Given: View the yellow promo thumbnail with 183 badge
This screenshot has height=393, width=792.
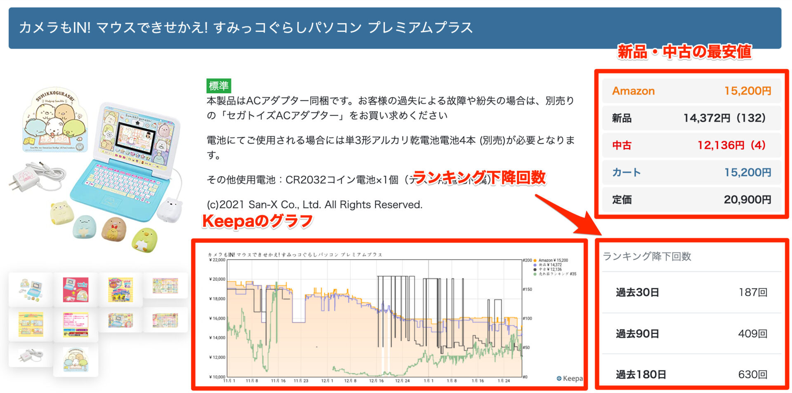Looking at the screenshot, I should (120, 289).
